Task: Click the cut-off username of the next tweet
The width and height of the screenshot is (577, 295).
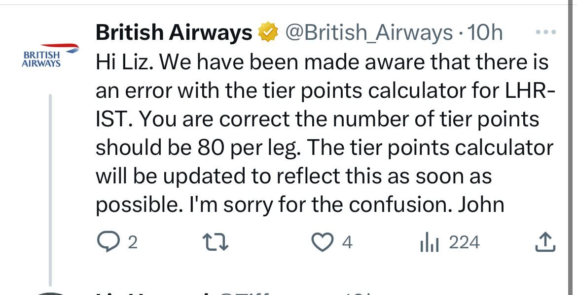Action: point(153,293)
